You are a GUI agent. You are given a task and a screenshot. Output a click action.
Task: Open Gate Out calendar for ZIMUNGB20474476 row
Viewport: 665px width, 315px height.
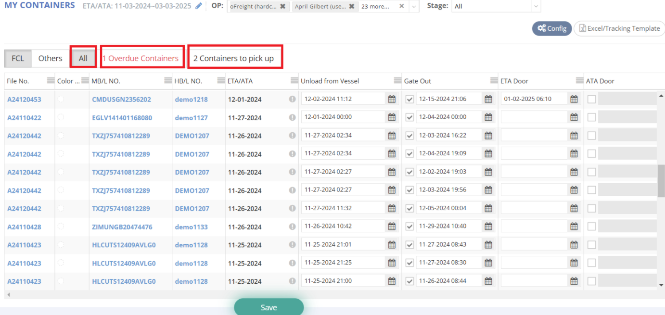(488, 227)
